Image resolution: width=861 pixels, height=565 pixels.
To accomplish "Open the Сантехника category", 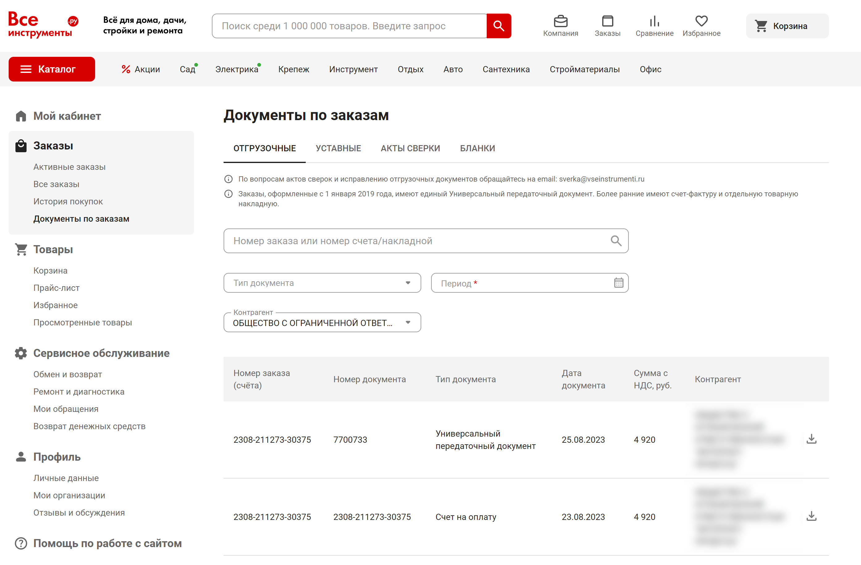I will coord(506,69).
